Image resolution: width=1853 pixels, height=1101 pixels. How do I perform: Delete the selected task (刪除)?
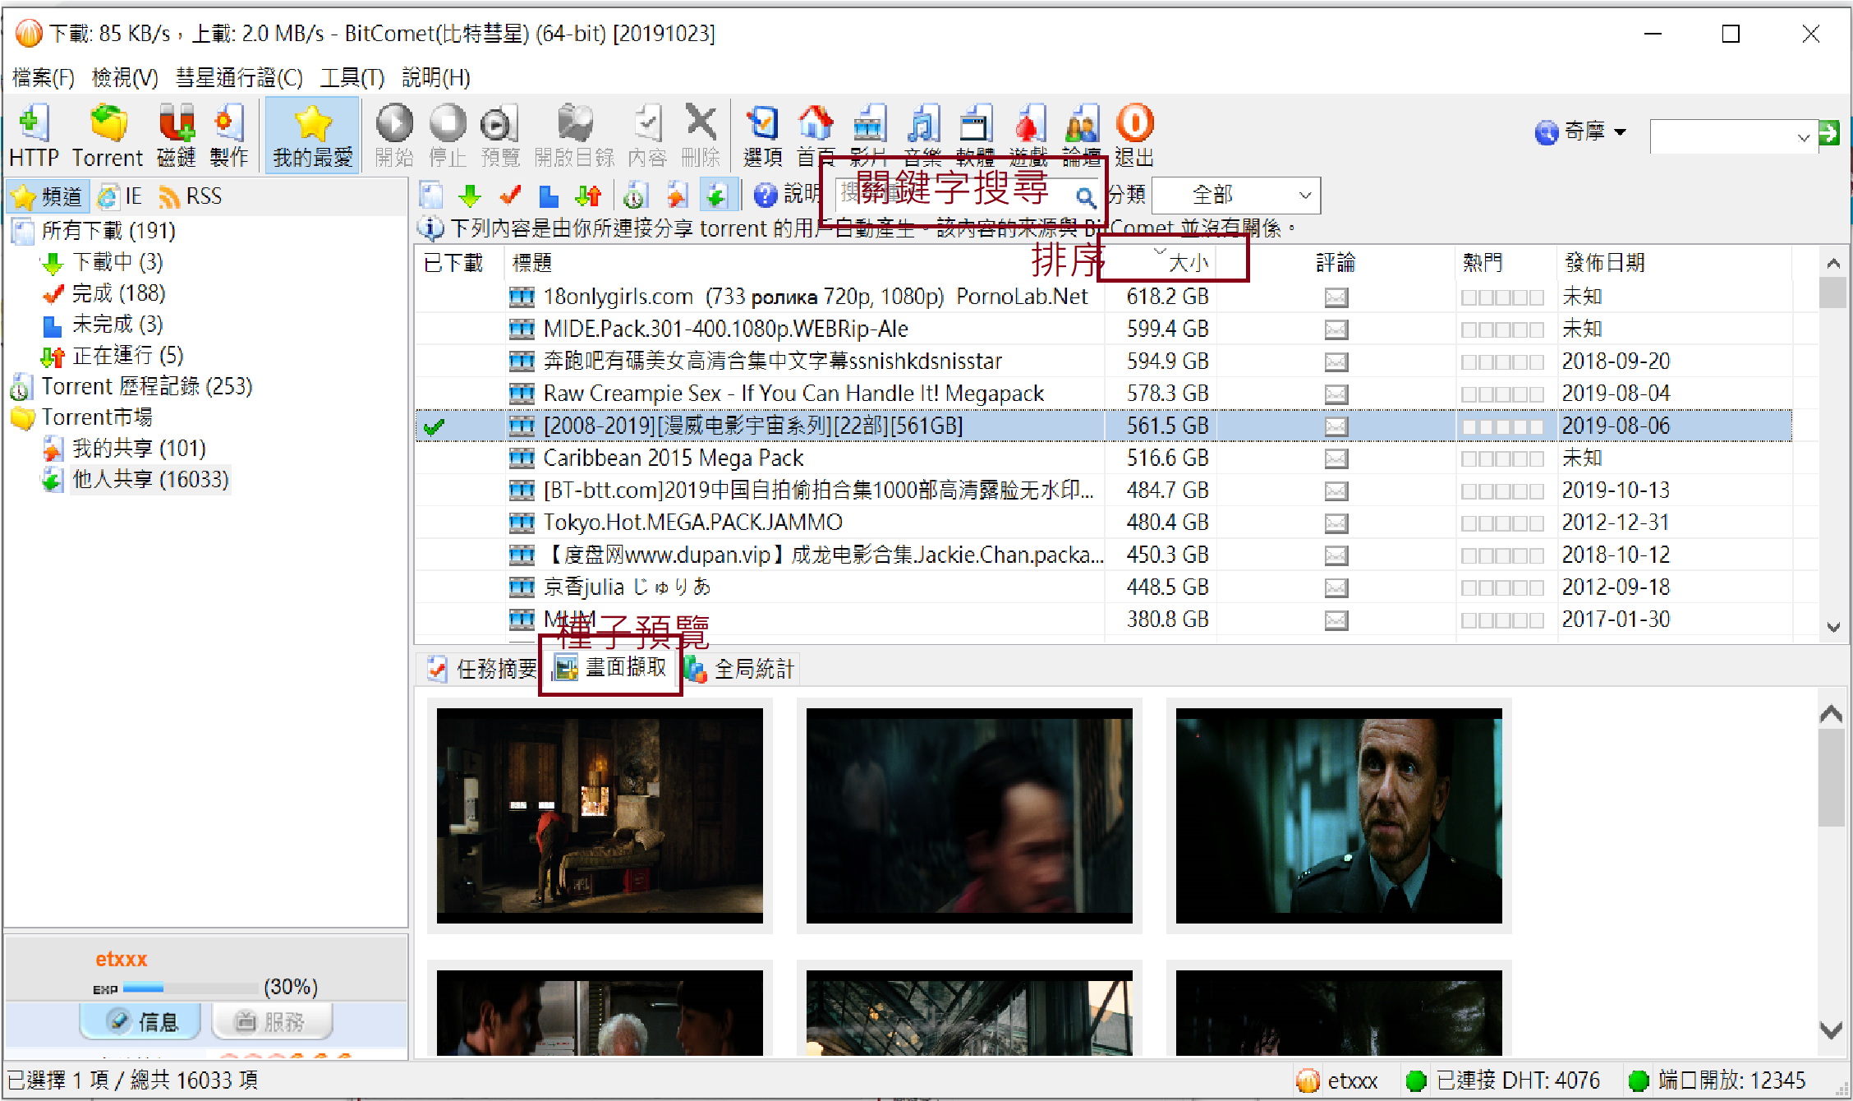point(701,136)
